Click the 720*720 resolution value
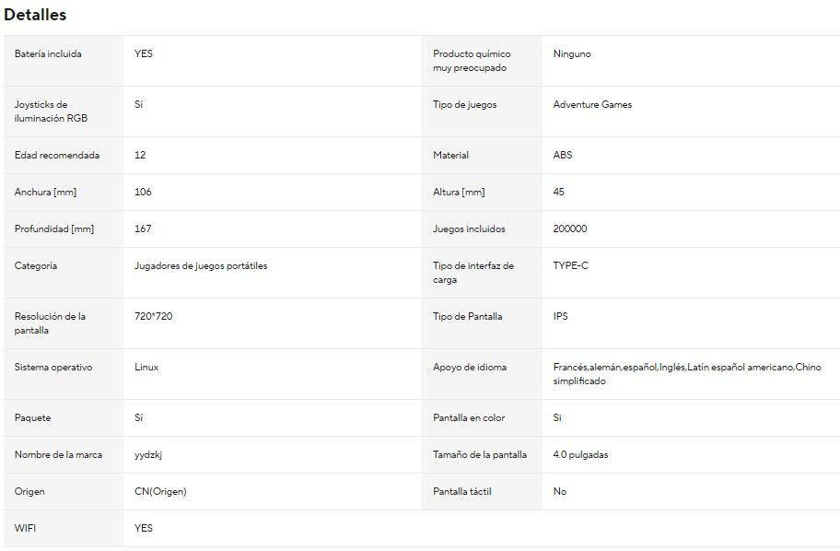The image size is (840, 551). point(154,316)
